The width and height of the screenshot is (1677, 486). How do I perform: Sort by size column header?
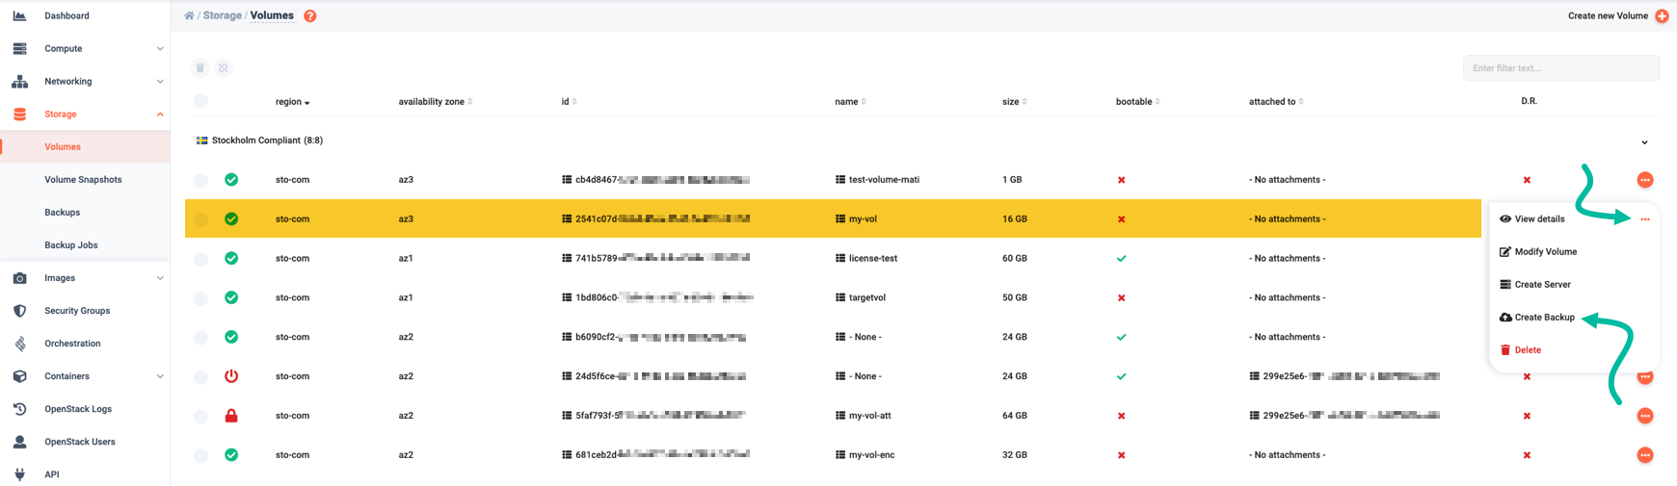[1014, 102]
